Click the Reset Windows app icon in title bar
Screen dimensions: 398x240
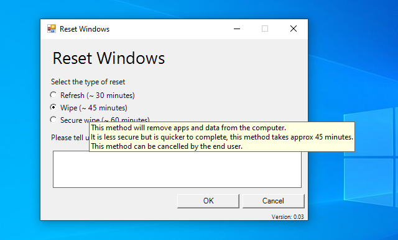pyautogui.click(x=52, y=29)
